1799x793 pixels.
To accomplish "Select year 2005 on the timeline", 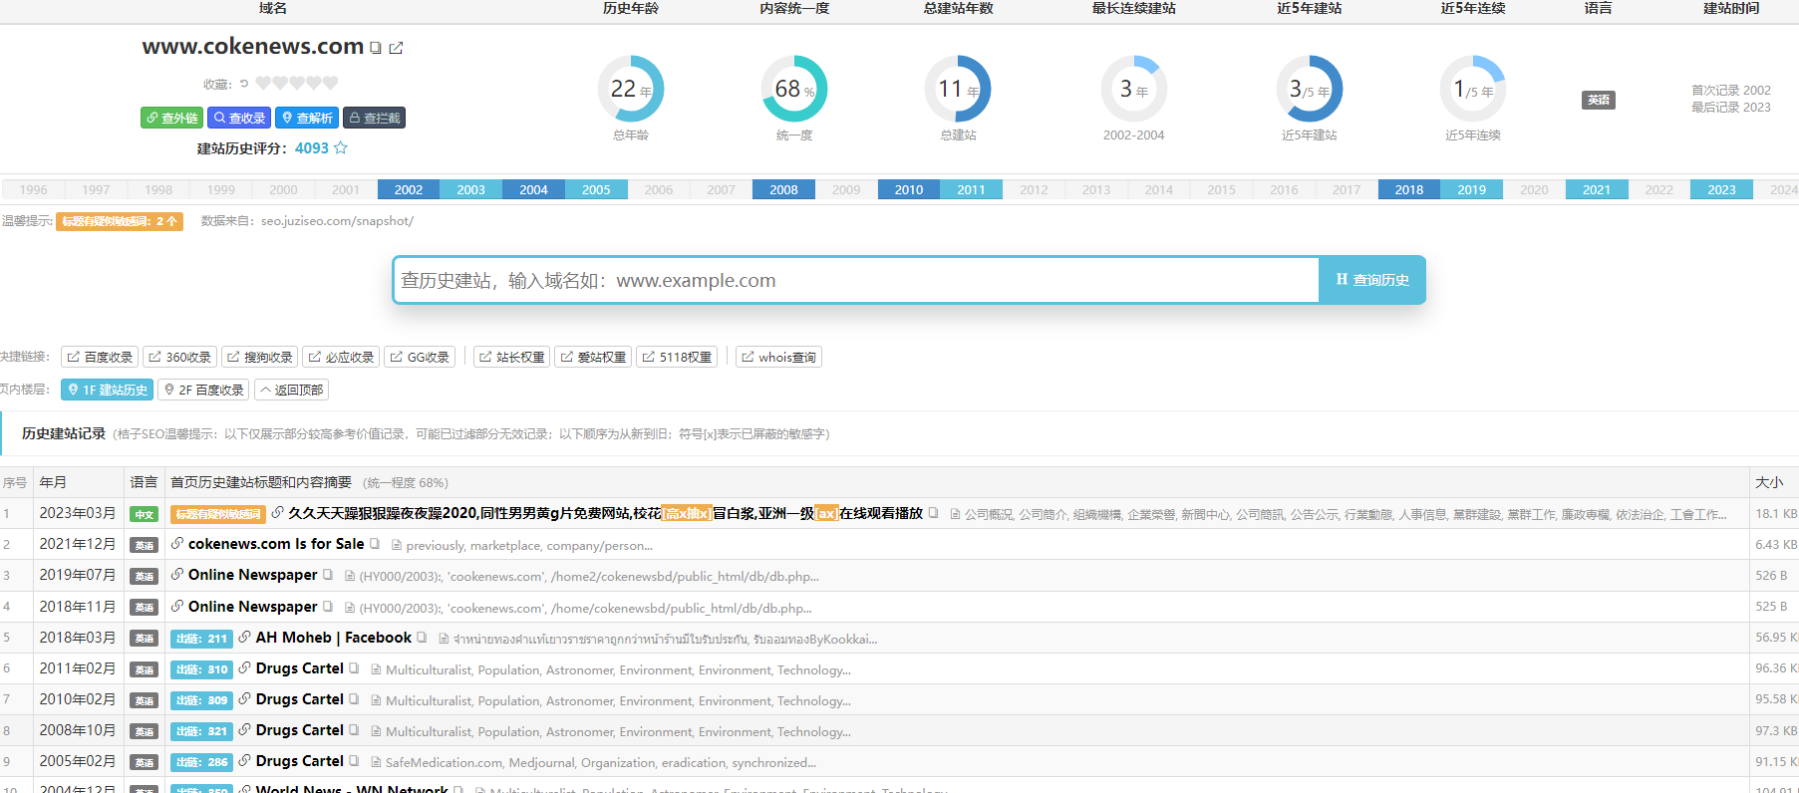I will coord(596,189).
